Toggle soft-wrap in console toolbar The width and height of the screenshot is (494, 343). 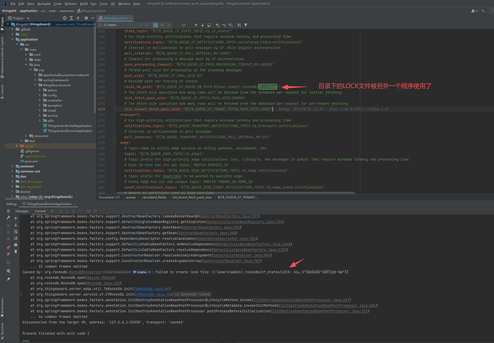[x=16, y=232]
